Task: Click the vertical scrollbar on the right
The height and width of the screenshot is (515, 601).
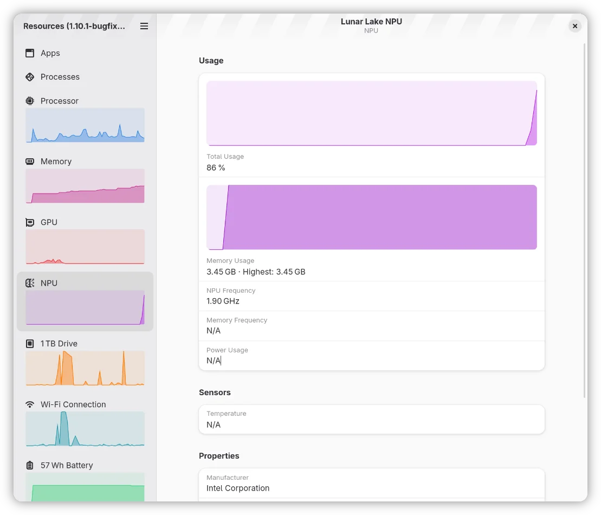Action: tap(584, 217)
